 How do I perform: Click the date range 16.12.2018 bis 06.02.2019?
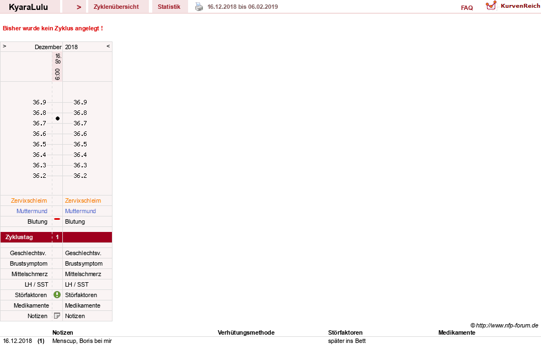click(243, 7)
